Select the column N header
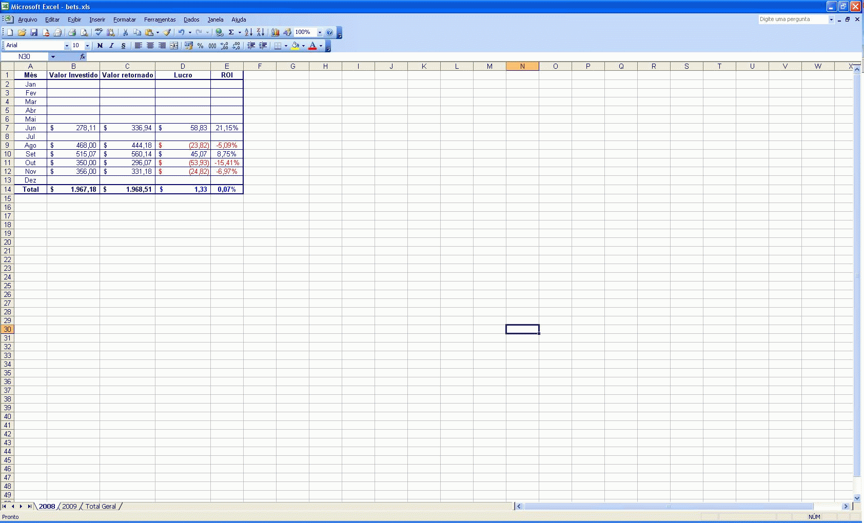 pos(522,66)
